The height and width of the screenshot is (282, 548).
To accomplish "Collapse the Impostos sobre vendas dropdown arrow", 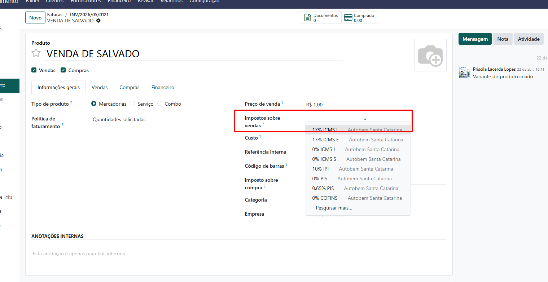I will [x=365, y=119].
